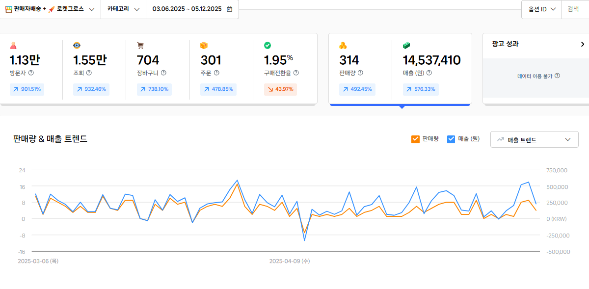Screen dimensions: 589x289
Task: Expand the 카테고리 dropdown
Action: [x=123, y=9]
